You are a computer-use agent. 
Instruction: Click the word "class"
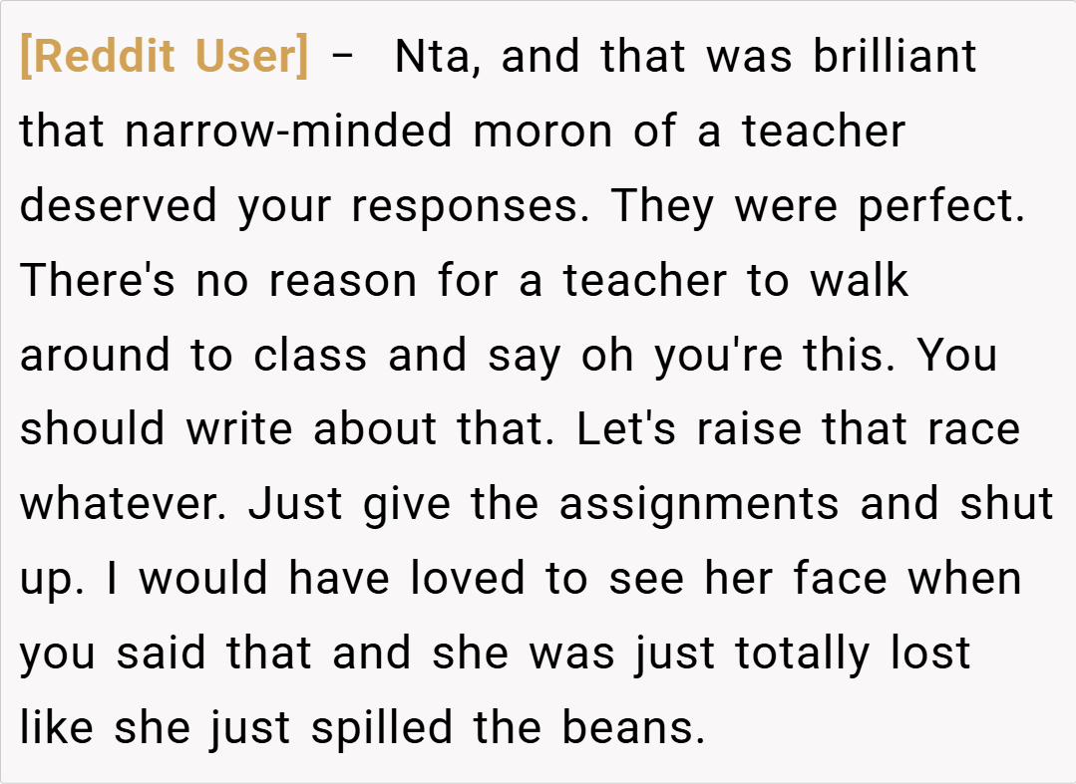(x=311, y=356)
